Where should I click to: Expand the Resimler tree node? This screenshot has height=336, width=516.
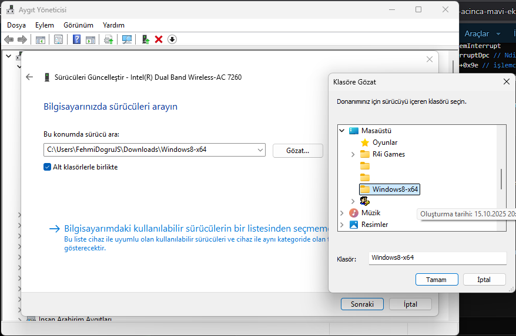tap(342, 225)
